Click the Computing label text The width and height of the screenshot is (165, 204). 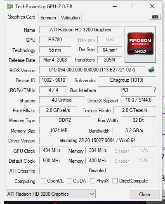coord(25,181)
